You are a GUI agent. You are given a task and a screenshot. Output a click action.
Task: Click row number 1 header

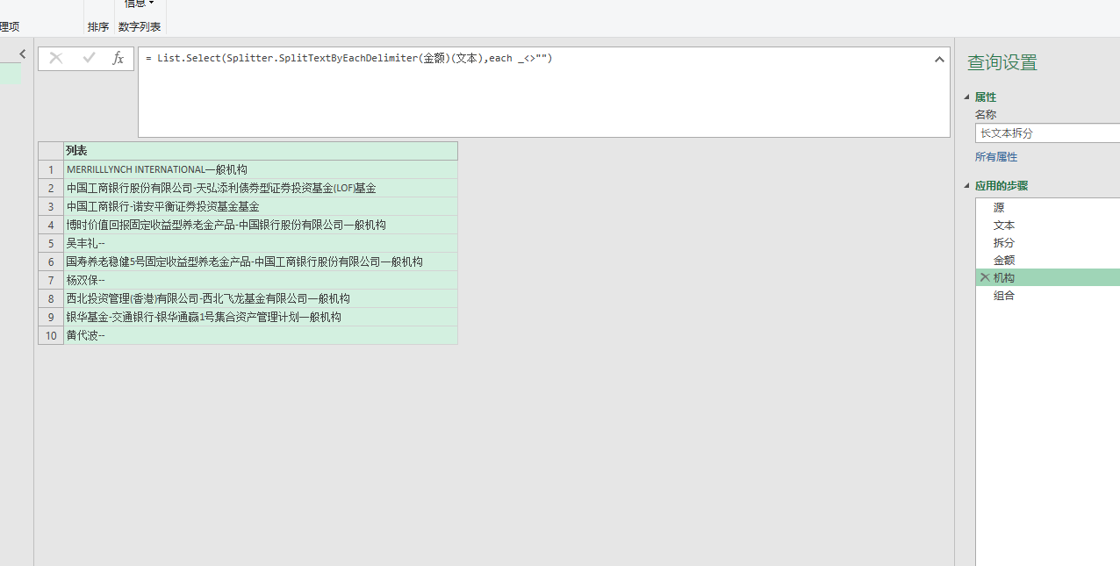51,169
